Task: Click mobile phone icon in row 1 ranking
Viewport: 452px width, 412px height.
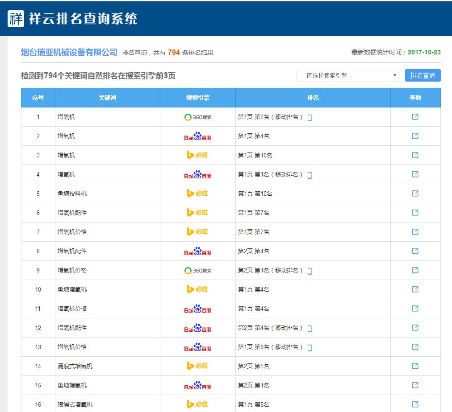Action: pos(310,118)
